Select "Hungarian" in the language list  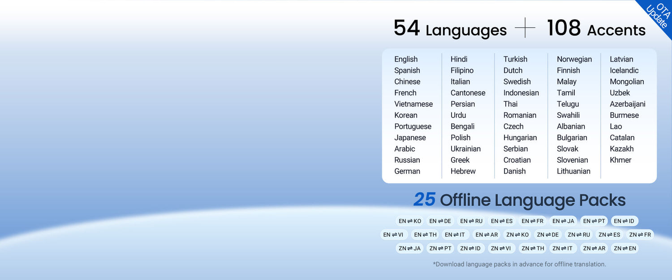point(520,138)
